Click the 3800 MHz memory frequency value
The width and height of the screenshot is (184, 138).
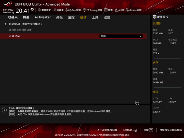tap(158, 73)
